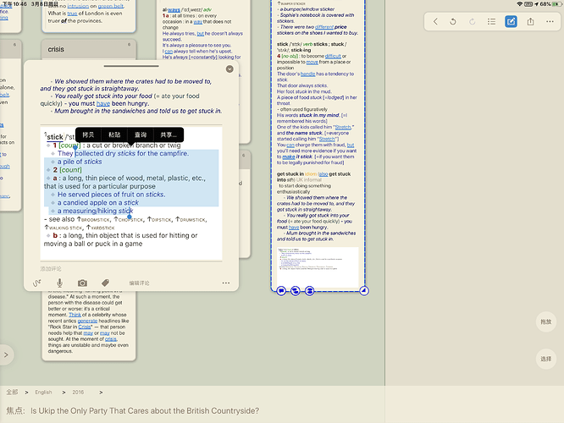Open the note popup's three-dot menu
This screenshot has width=564, height=423.
pos(226,283)
